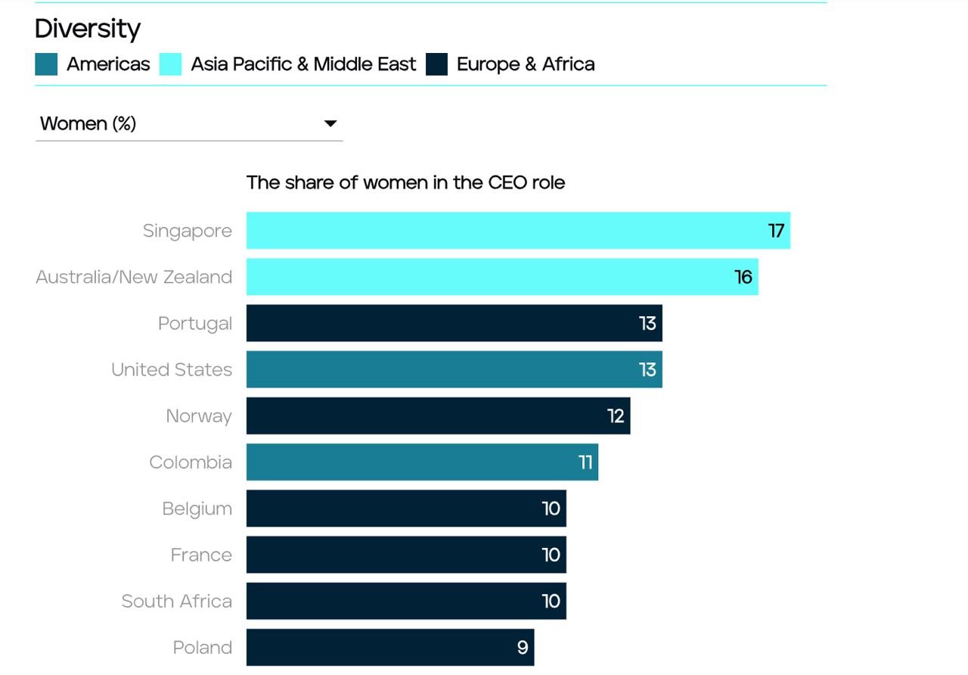Image resolution: width=968 pixels, height=675 pixels.
Task: Select the Belgium bar
Action: pyautogui.click(x=406, y=508)
